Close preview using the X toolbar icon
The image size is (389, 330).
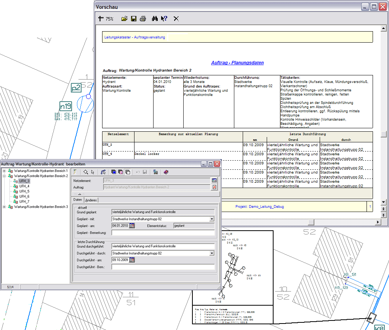coord(176,19)
